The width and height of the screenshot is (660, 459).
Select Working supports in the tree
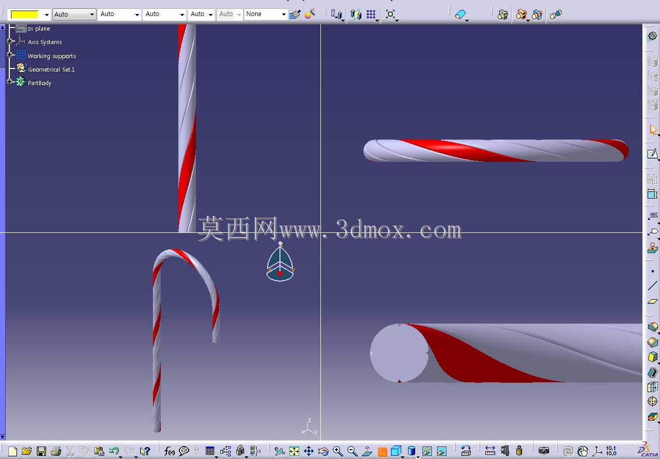click(52, 56)
